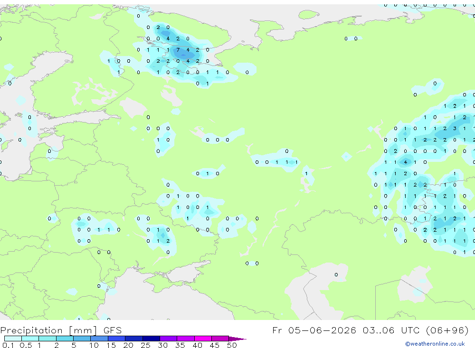The image size is (475, 348).
Task: Select the 15–20 mm legend color swatch
Action: [117, 339]
